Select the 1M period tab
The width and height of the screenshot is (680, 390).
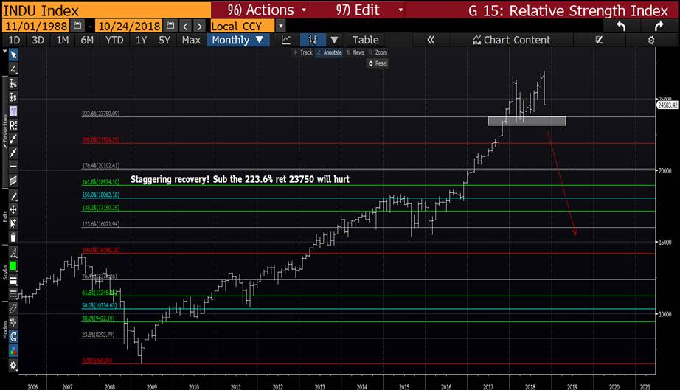63,41
